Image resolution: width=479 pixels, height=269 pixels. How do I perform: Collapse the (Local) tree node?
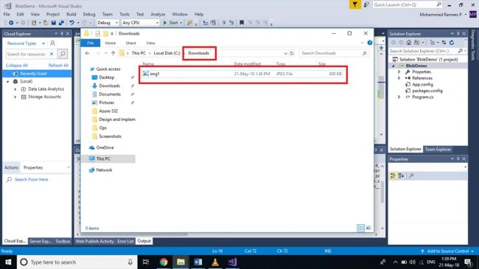pos(8,82)
